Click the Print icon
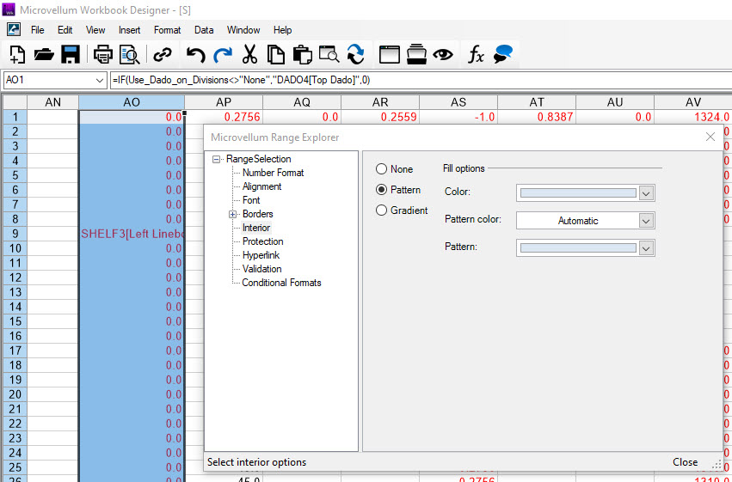The width and height of the screenshot is (732, 482). click(x=102, y=54)
